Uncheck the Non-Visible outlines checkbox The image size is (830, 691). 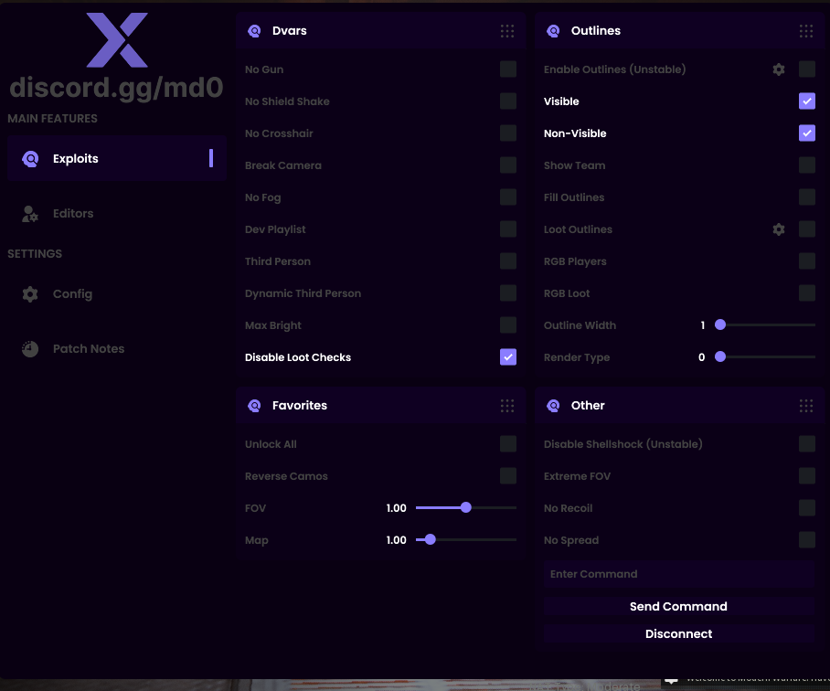click(807, 133)
